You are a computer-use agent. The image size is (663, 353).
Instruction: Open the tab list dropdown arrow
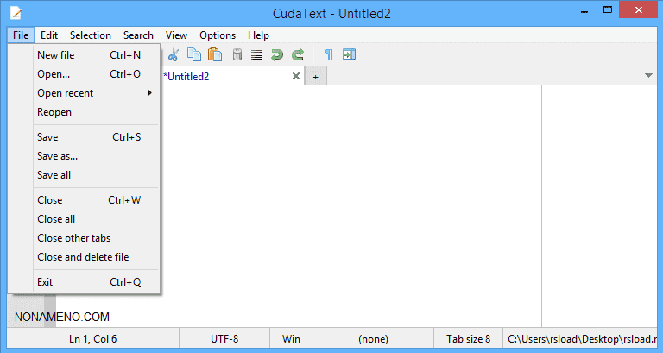pyautogui.click(x=648, y=76)
